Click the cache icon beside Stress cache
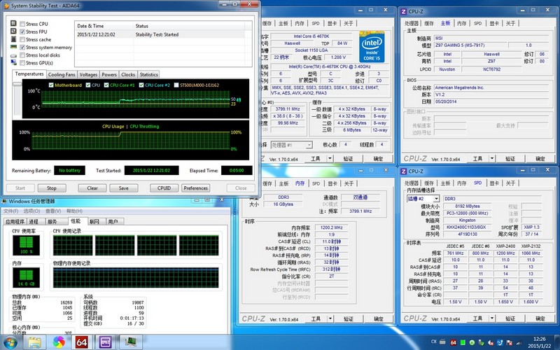Screen dimensions: 560x350 pos(13,39)
